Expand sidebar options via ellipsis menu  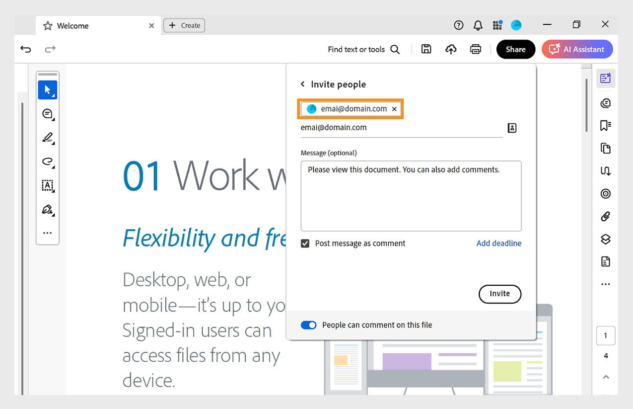pyautogui.click(x=605, y=284)
